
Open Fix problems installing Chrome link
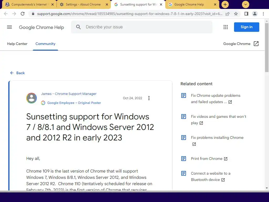[217, 138]
